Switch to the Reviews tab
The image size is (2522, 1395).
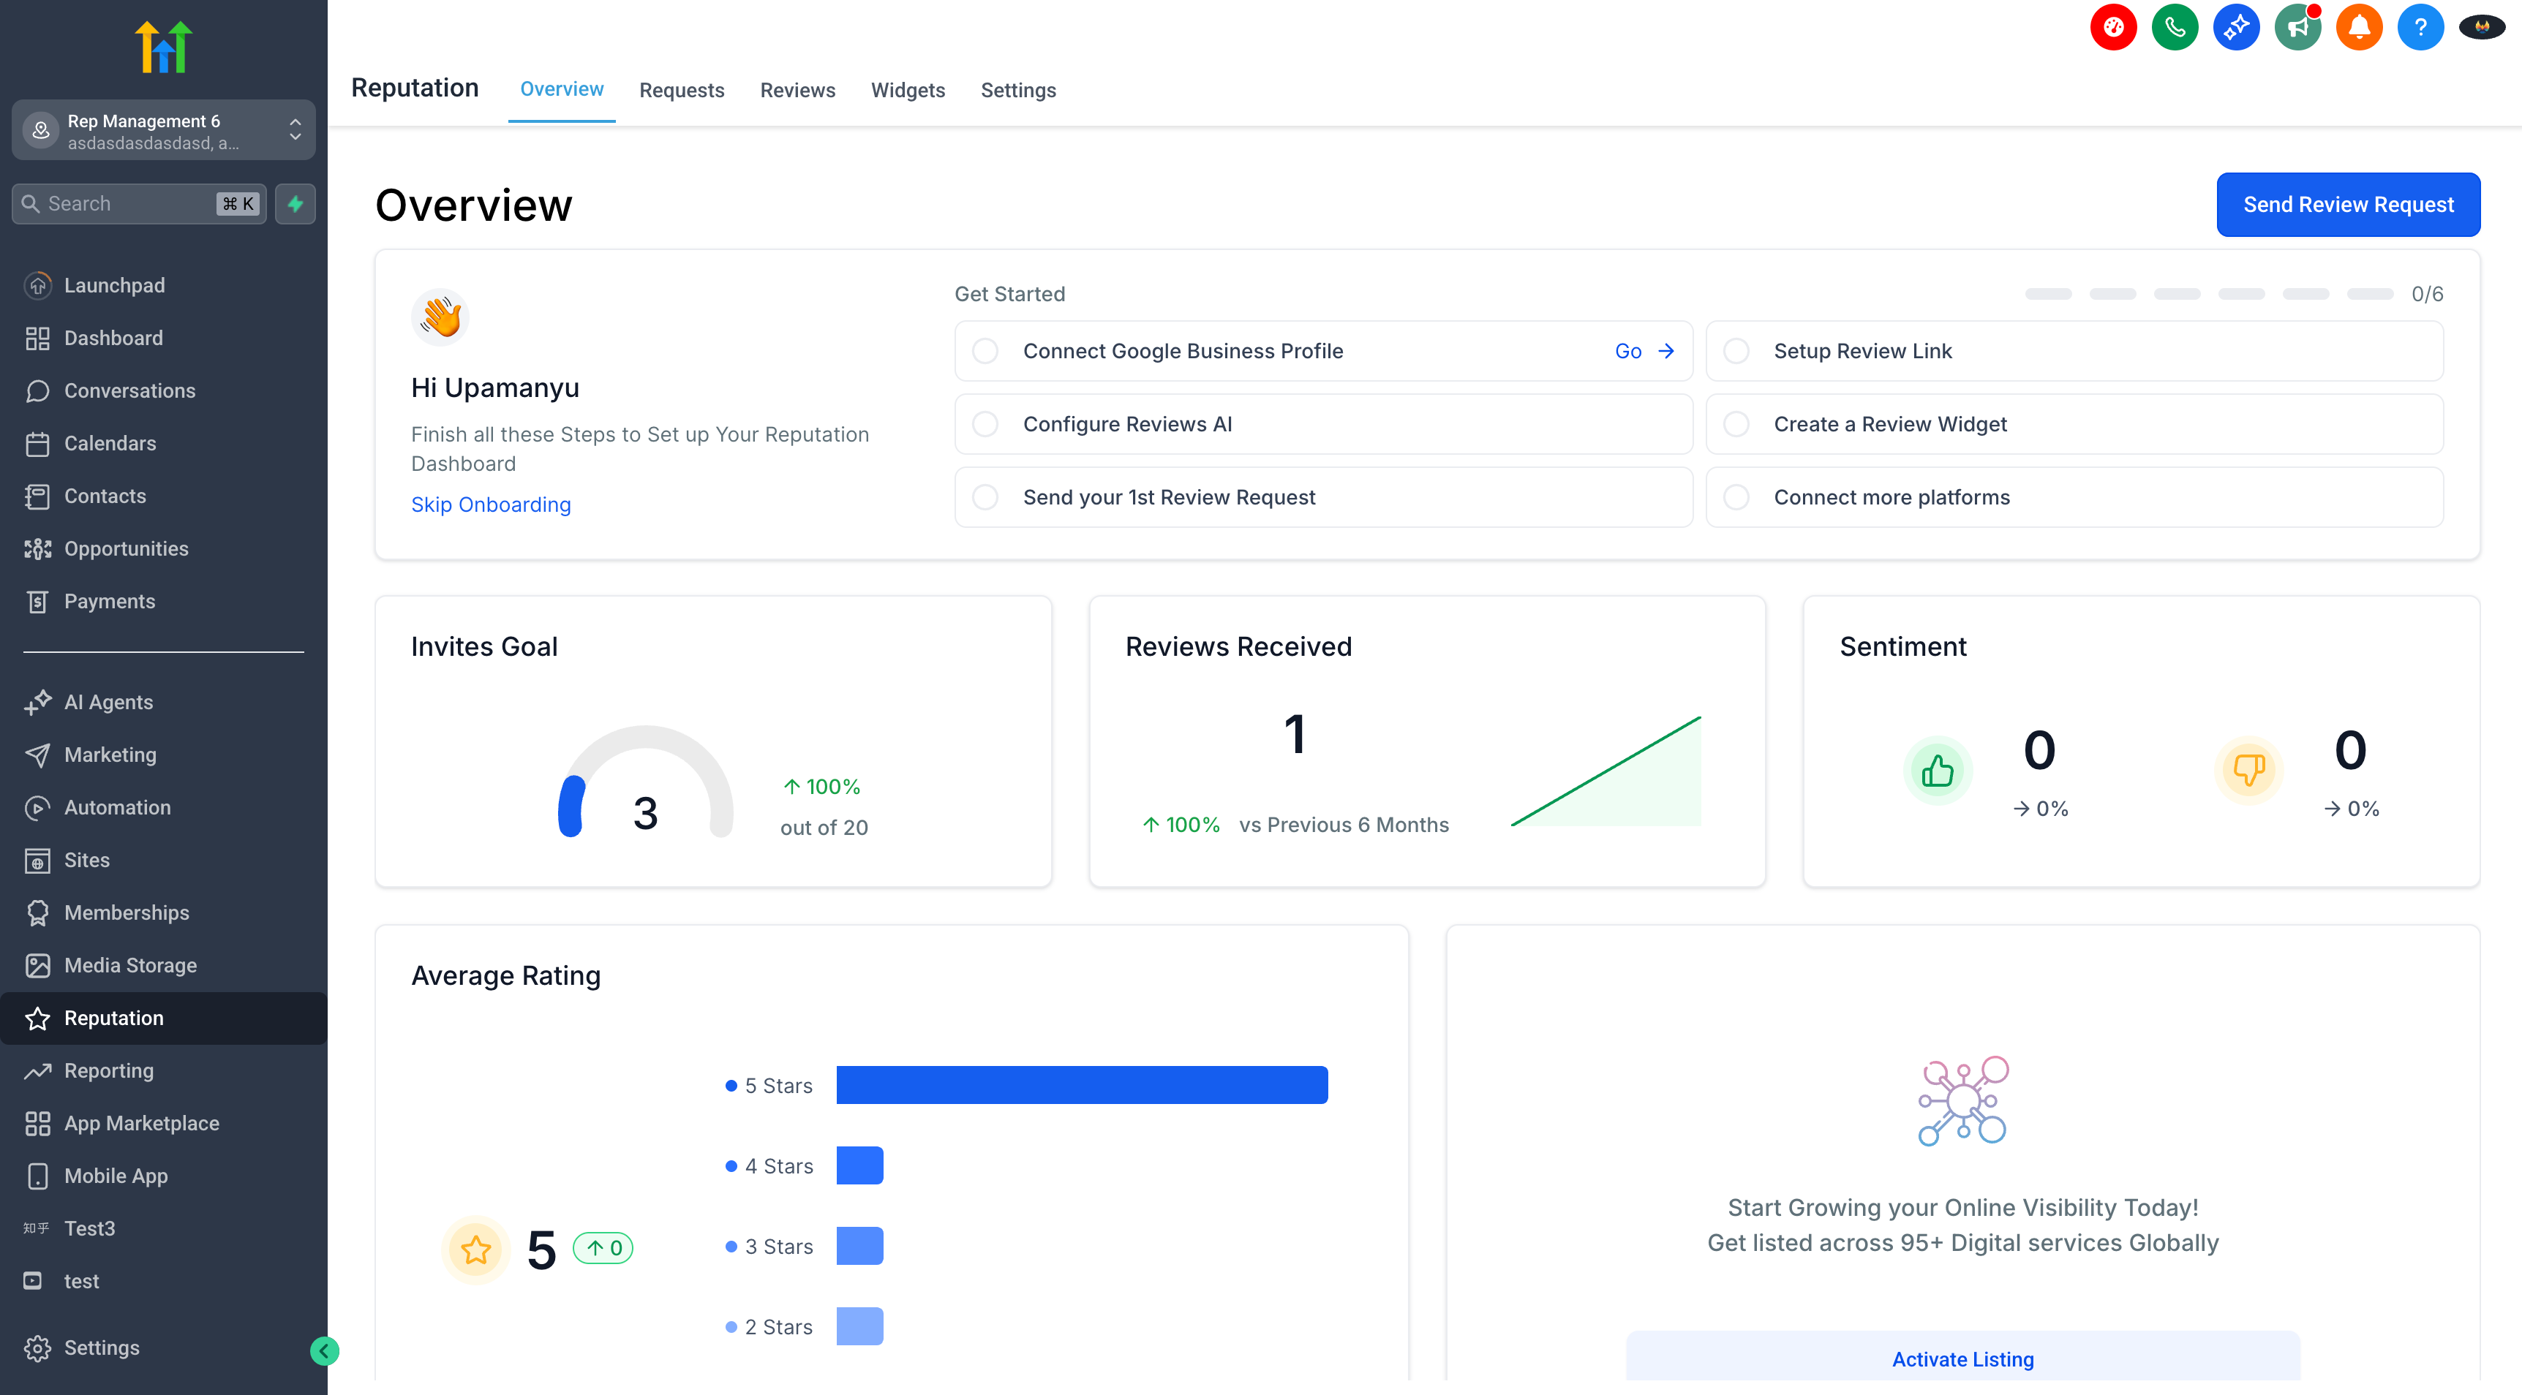797,90
